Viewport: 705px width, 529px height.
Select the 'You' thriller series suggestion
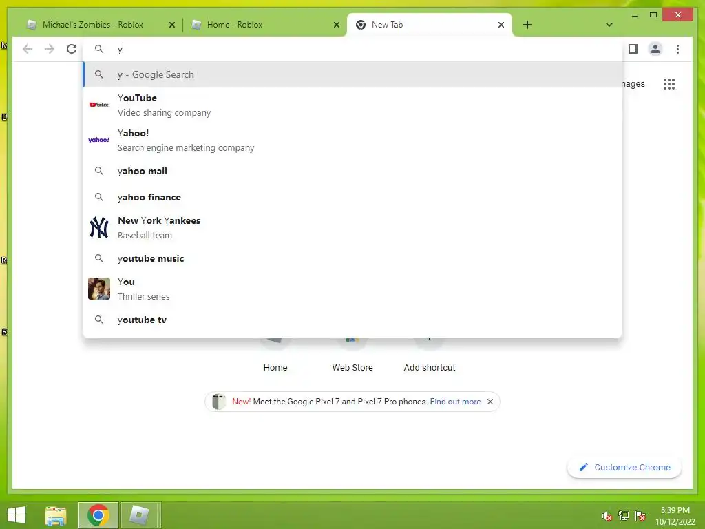353,289
